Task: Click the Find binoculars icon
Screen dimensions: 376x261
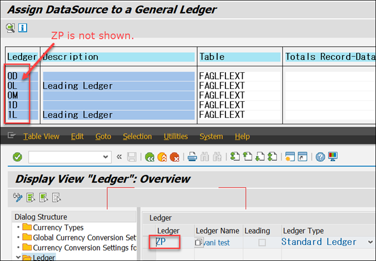Action: pyautogui.click(x=205, y=157)
